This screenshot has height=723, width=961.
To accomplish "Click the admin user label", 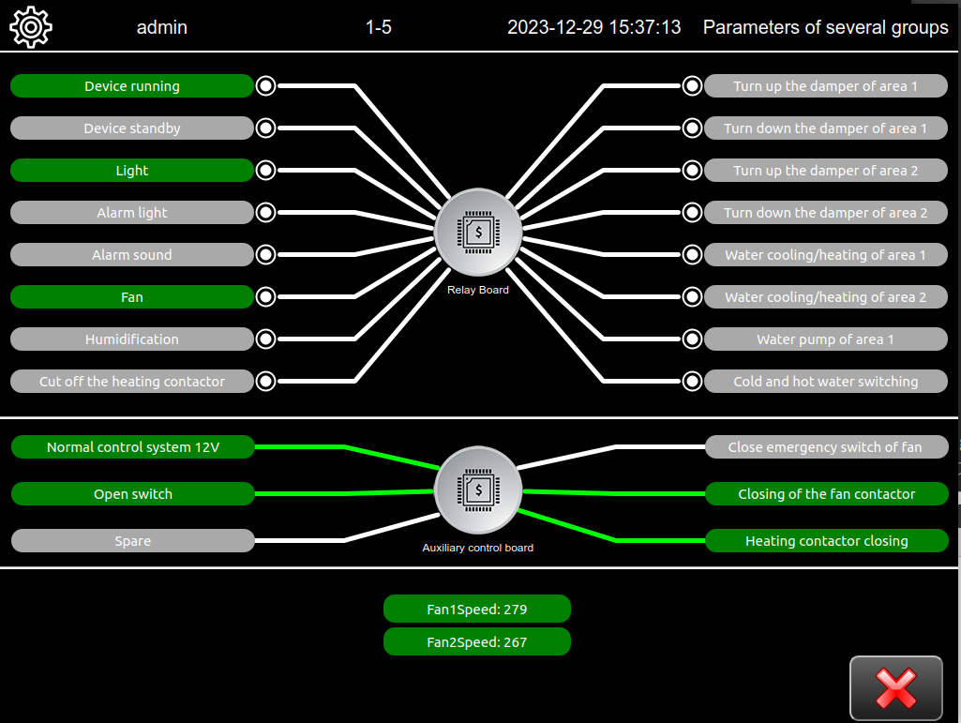I will coord(162,27).
